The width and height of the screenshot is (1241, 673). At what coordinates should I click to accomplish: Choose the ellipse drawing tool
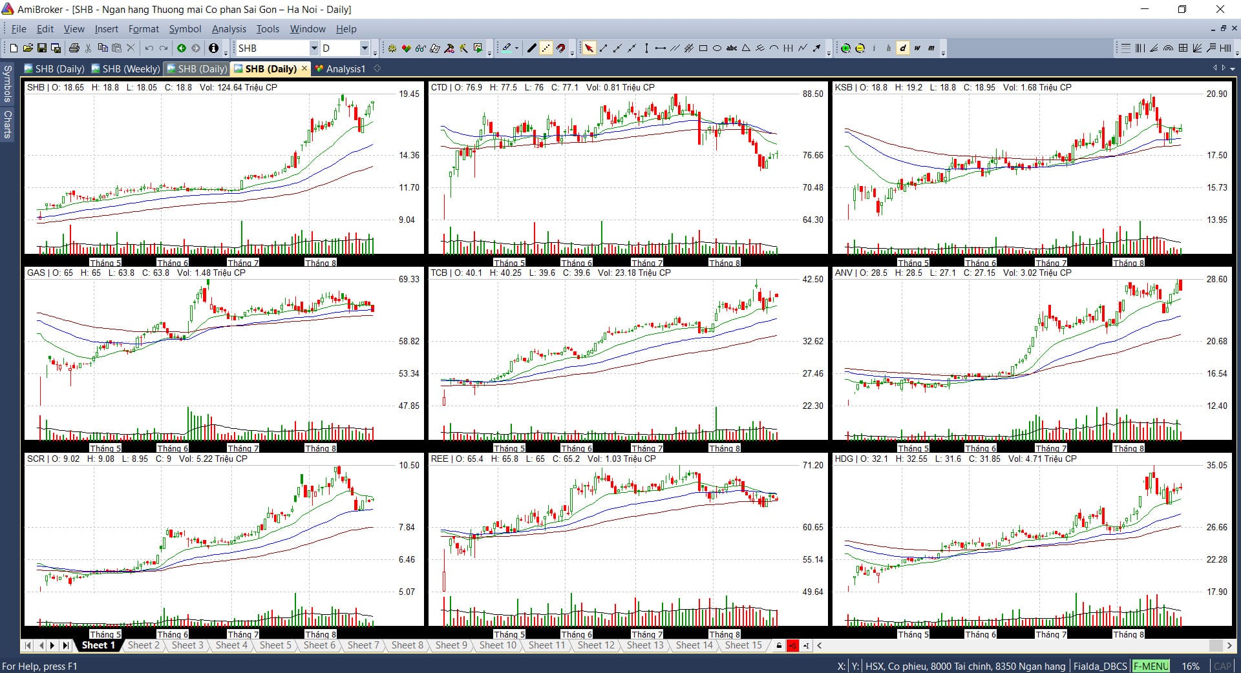point(717,48)
